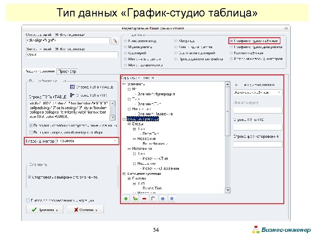312x234 pixels.
Task: Click structure tree scroll-up arrow
Action: click(x=227, y=84)
